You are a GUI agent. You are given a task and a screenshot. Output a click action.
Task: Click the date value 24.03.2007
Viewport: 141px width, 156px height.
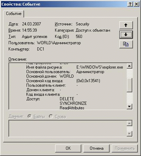click(31, 24)
